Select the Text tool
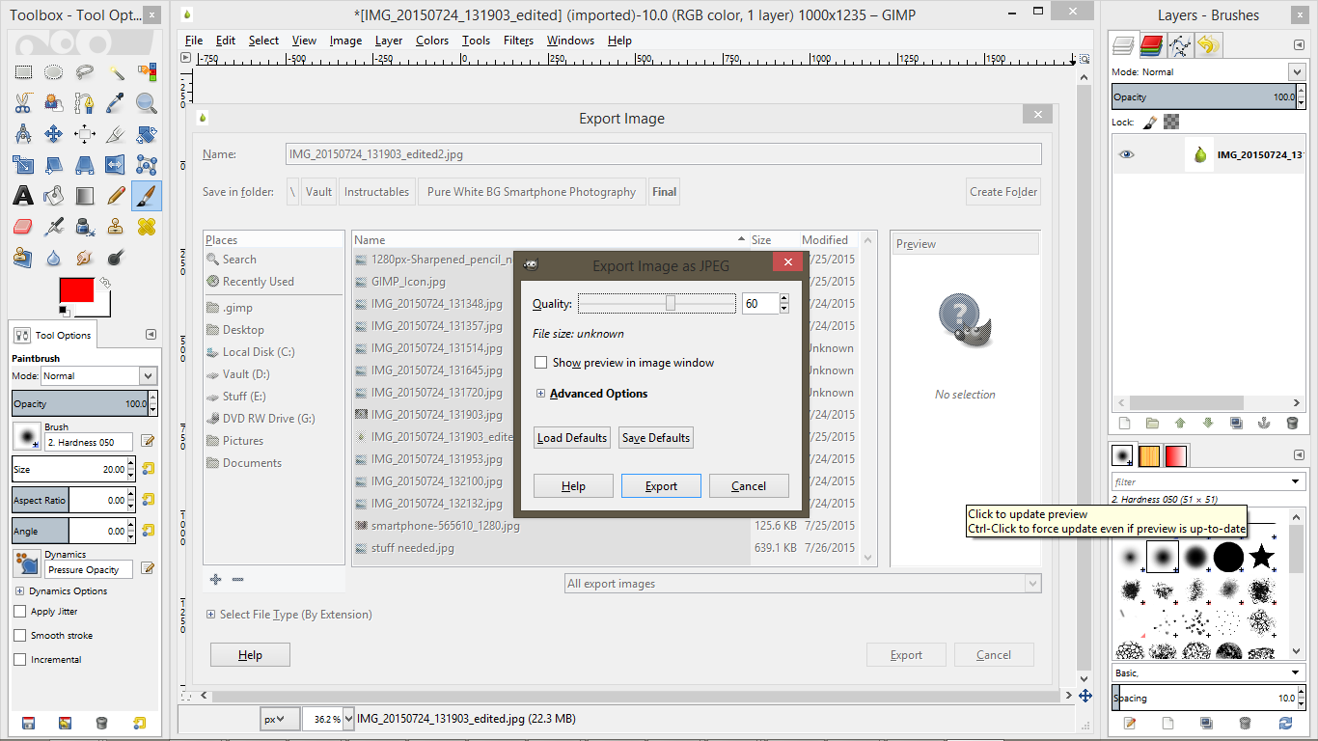This screenshot has height=741, width=1318. [x=24, y=195]
